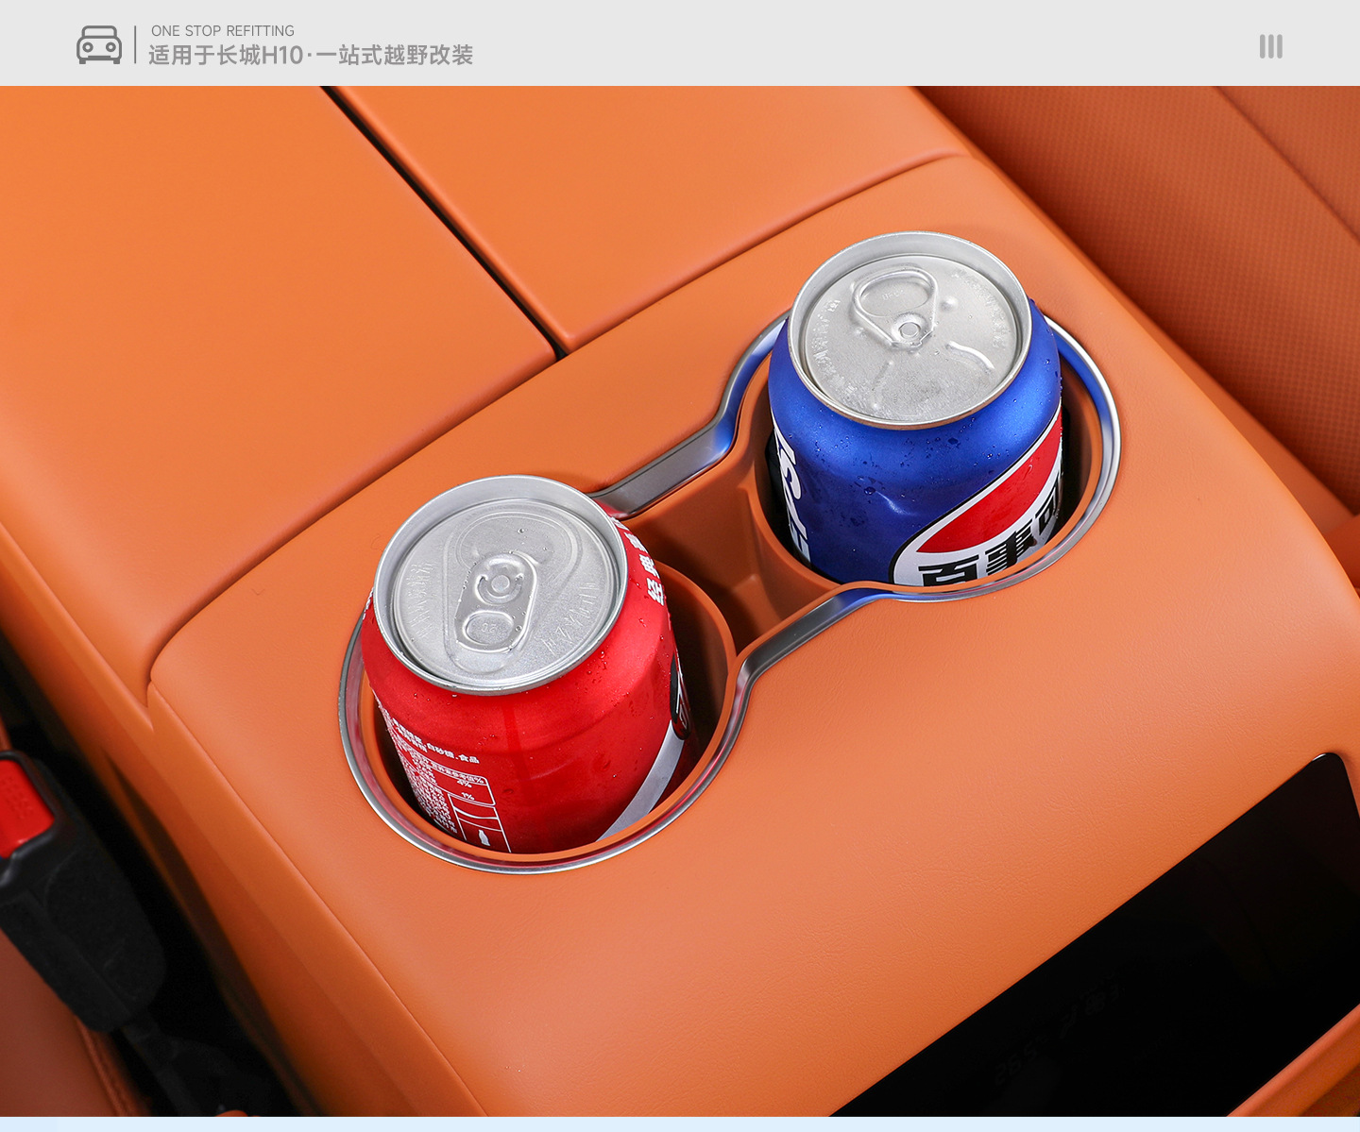Image resolution: width=1360 pixels, height=1132 pixels.
Task: Select the "ONE STOP REFITTING" heading text
Action: tap(223, 31)
